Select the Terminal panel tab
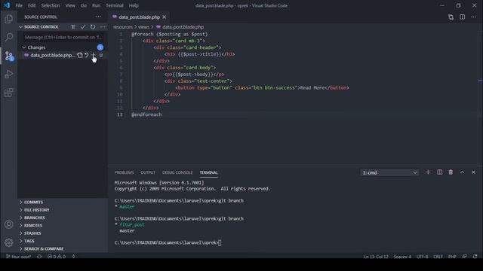 [x=208, y=172]
